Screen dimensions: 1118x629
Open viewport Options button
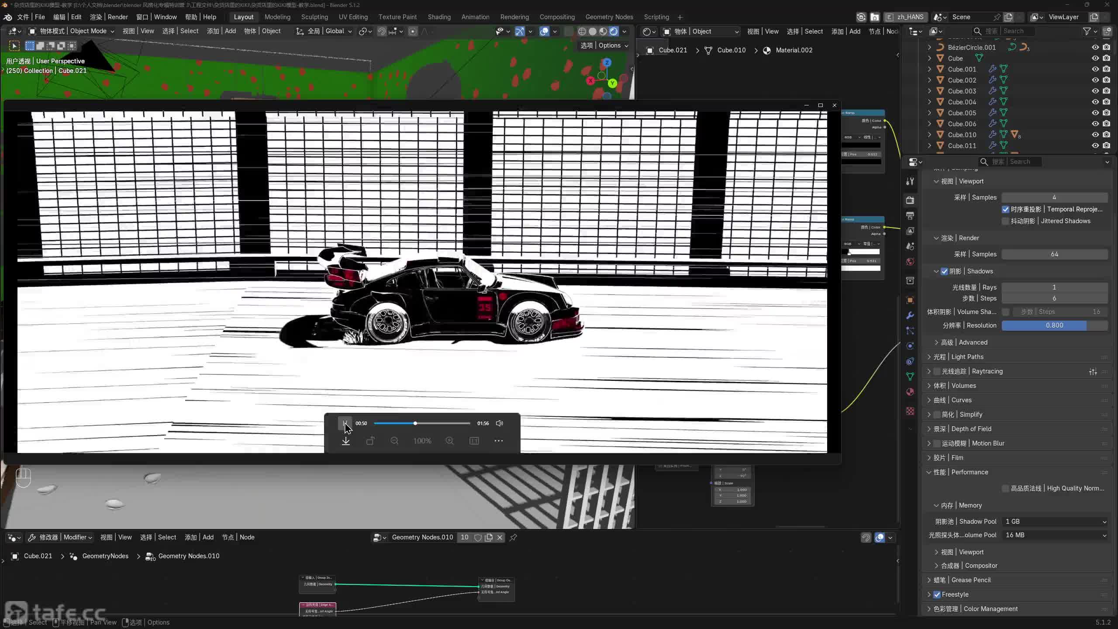click(x=604, y=45)
